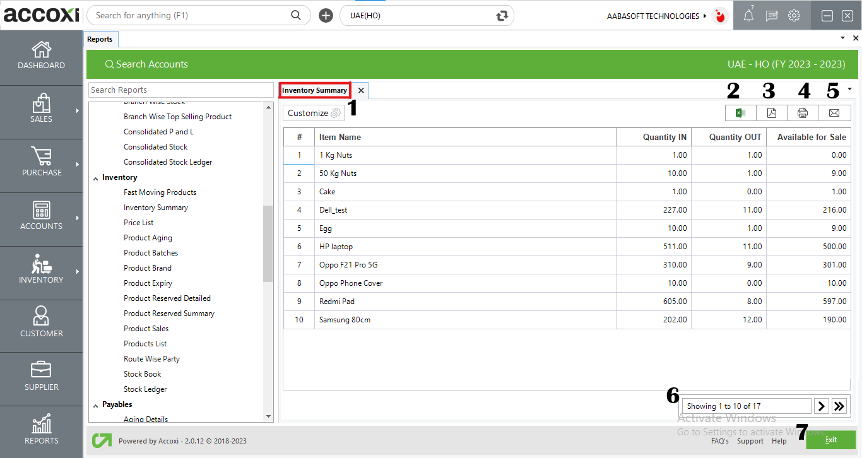Select the Inventory Summary tab
The height and width of the screenshot is (458, 862).
point(314,90)
